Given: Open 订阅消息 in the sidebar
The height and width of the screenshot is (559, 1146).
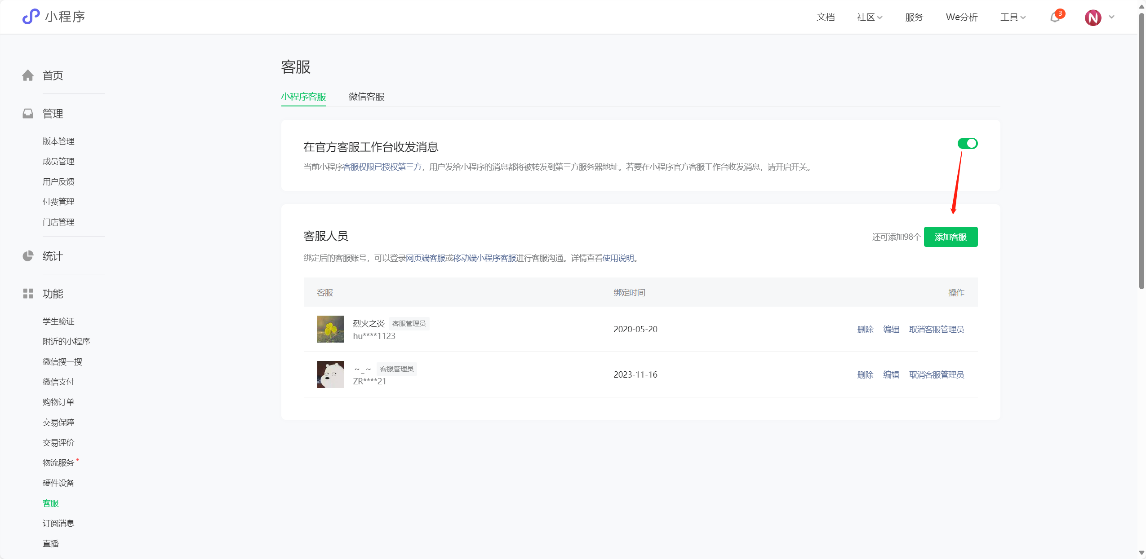Looking at the screenshot, I should tap(58, 523).
